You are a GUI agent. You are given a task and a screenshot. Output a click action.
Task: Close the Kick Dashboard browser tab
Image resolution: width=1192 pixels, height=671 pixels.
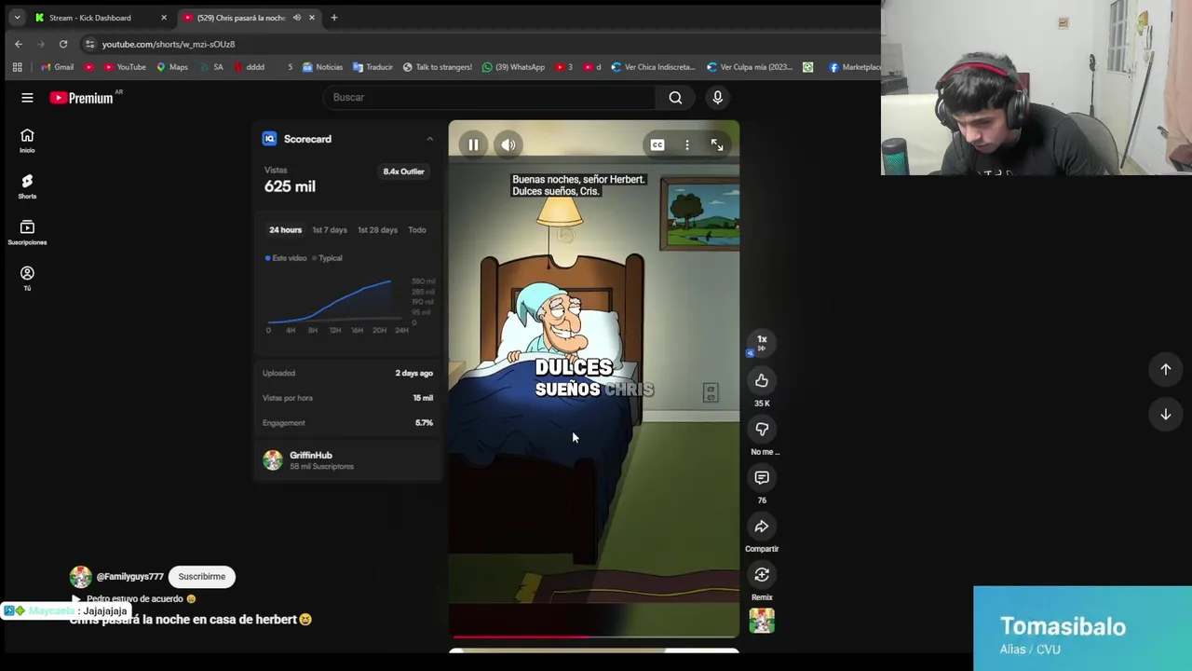pos(164,18)
